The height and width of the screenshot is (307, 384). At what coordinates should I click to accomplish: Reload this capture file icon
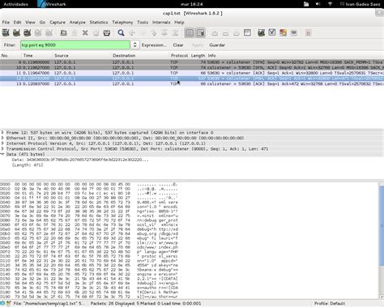coord(96,33)
